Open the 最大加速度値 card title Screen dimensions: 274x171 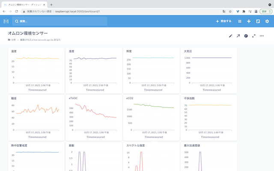point(192,145)
